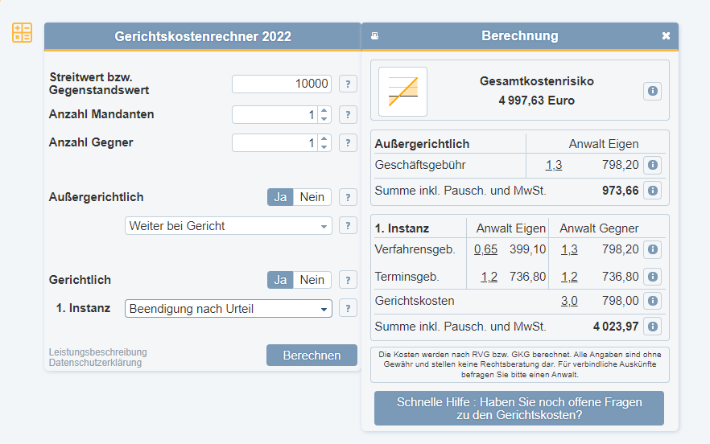Show info for Terminsgeb. row
The height and width of the screenshot is (444, 710).
pos(653,277)
